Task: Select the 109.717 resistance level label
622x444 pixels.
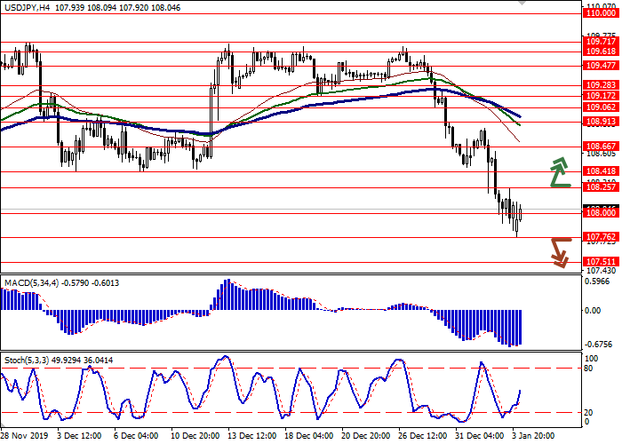Action: (x=602, y=41)
